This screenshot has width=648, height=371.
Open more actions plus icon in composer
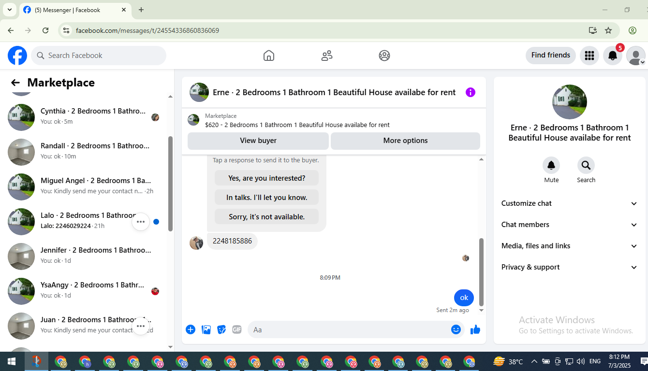pos(191,329)
